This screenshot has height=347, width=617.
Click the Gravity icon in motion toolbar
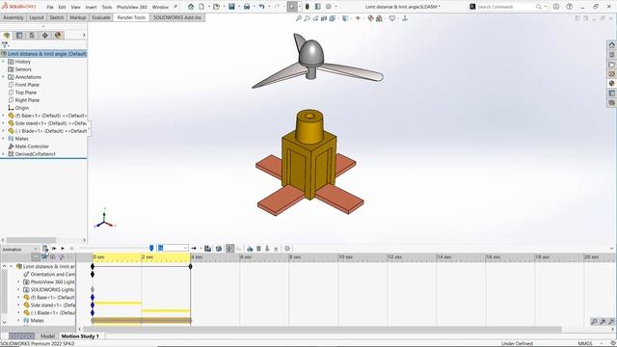(x=276, y=249)
